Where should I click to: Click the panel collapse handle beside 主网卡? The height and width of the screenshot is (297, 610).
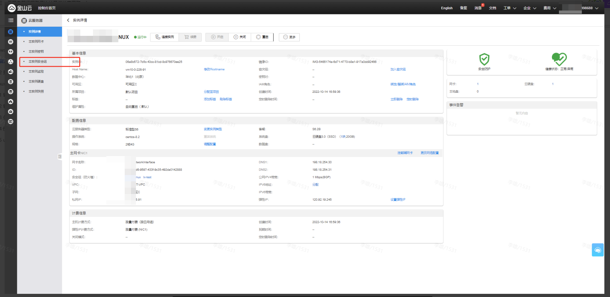click(60, 157)
